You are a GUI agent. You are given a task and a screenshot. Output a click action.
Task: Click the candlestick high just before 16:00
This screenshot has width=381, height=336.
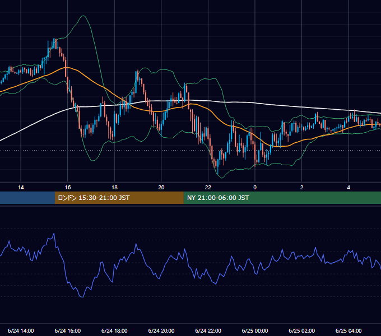point(54,39)
